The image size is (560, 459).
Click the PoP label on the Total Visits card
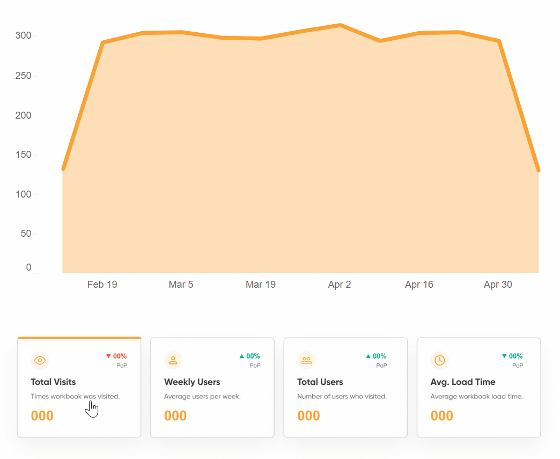point(122,366)
